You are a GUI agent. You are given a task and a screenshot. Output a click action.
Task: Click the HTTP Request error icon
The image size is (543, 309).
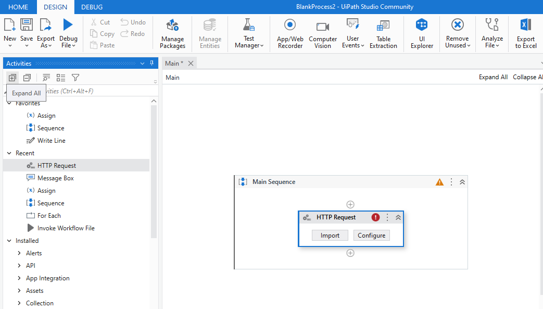(375, 217)
